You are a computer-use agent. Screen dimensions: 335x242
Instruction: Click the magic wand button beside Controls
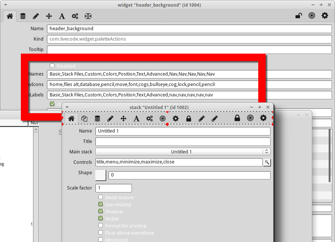267,162
